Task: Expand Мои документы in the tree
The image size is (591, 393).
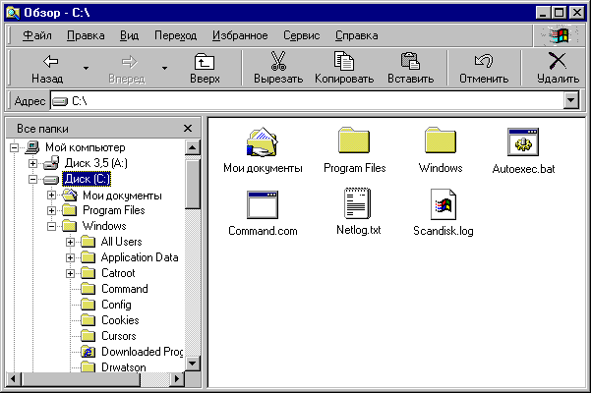Action: click(x=51, y=195)
